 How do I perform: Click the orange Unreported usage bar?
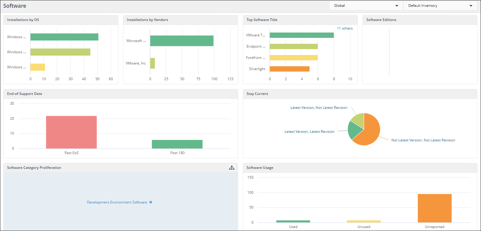click(x=434, y=208)
